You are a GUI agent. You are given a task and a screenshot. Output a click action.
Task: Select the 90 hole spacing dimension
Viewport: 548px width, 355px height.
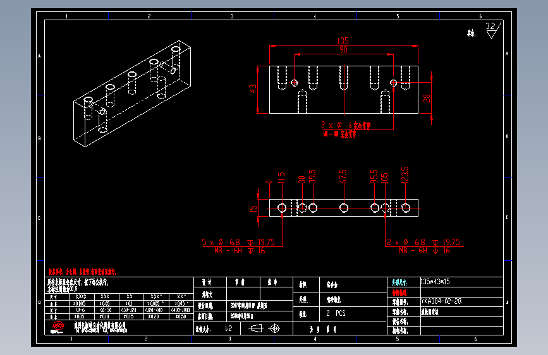(344, 50)
